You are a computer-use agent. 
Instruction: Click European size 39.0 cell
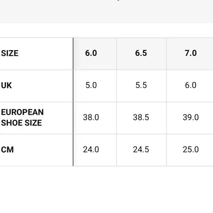(x=190, y=118)
